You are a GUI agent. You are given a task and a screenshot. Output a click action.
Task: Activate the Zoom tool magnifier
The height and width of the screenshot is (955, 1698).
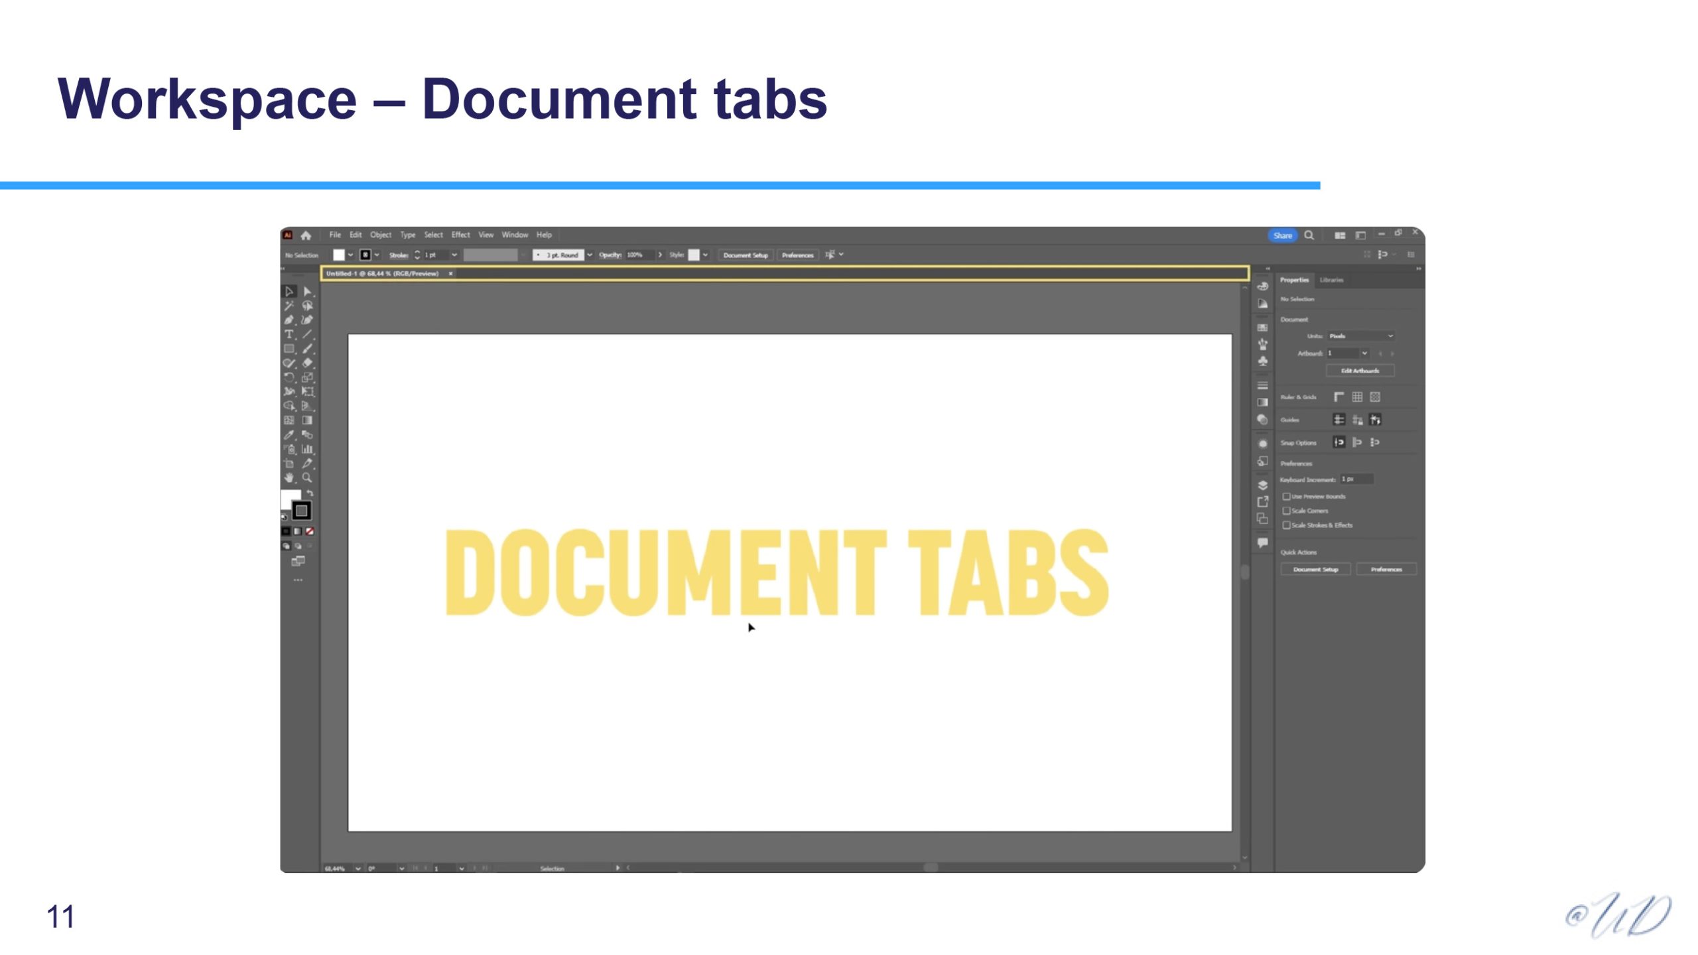pyautogui.click(x=307, y=477)
